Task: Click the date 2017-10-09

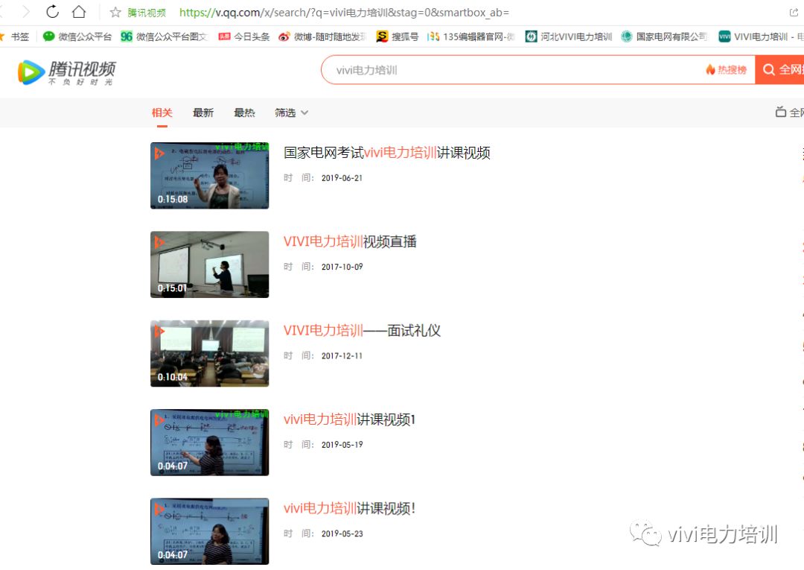Action: point(342,266)
